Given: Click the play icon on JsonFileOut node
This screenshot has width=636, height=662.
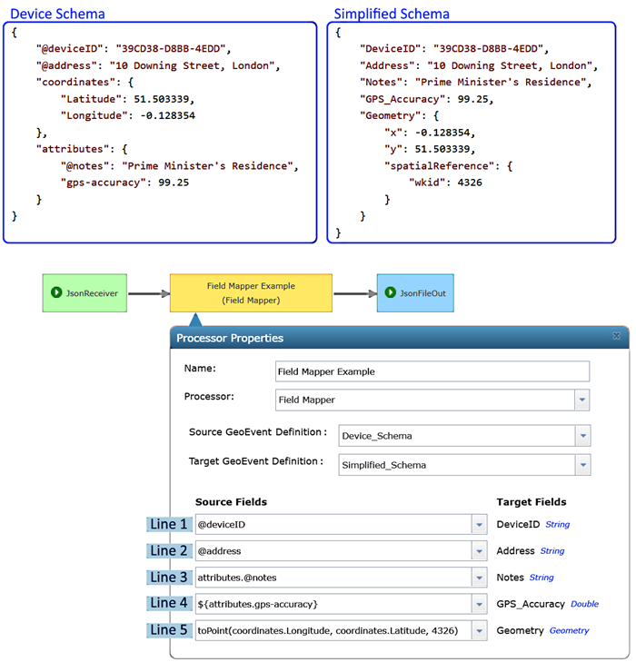Looking at the screenshot, I should tap(392, 293).
